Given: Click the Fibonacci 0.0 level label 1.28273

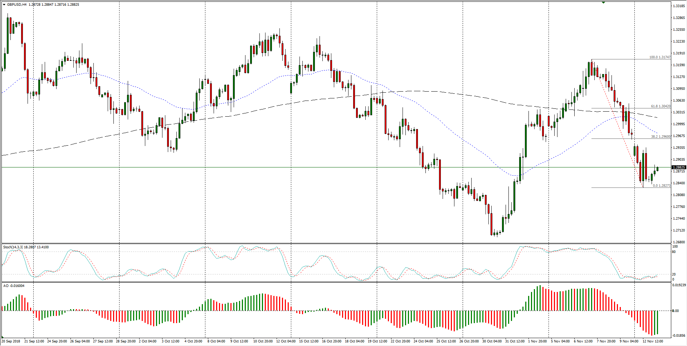Looking at the screenshot, I should (x=661, y=186).
